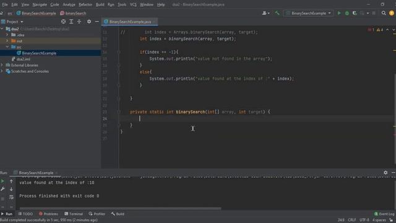This screenshot has height=223, width=396.
Task: Click binarySearch method breadcrumb
Action: 73,13
